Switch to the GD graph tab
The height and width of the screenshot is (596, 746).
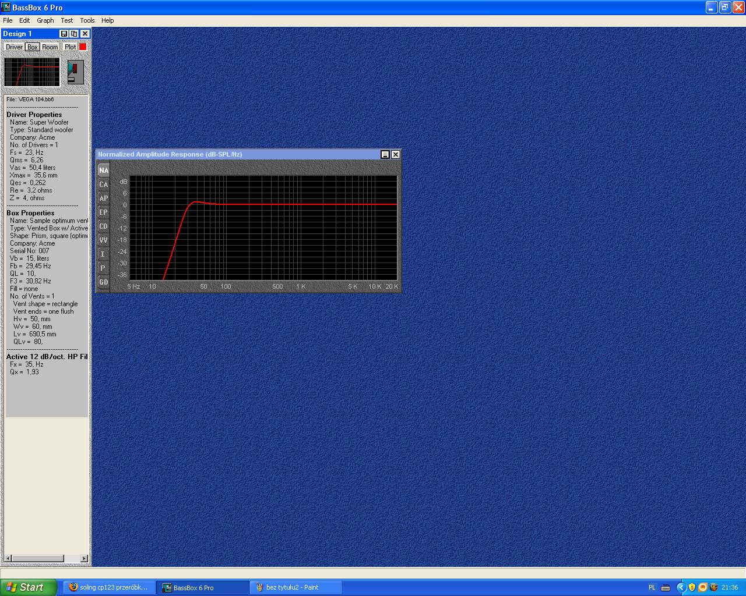103,282
